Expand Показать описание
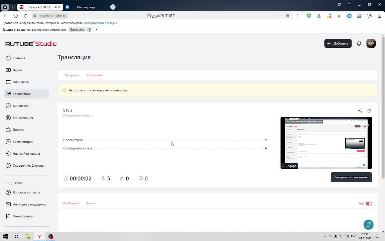The image size is (385, 241). 78,115
